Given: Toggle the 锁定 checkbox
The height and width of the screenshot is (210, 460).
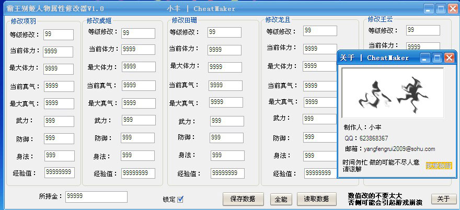Looking at the screenshot, I should [180, 199].
